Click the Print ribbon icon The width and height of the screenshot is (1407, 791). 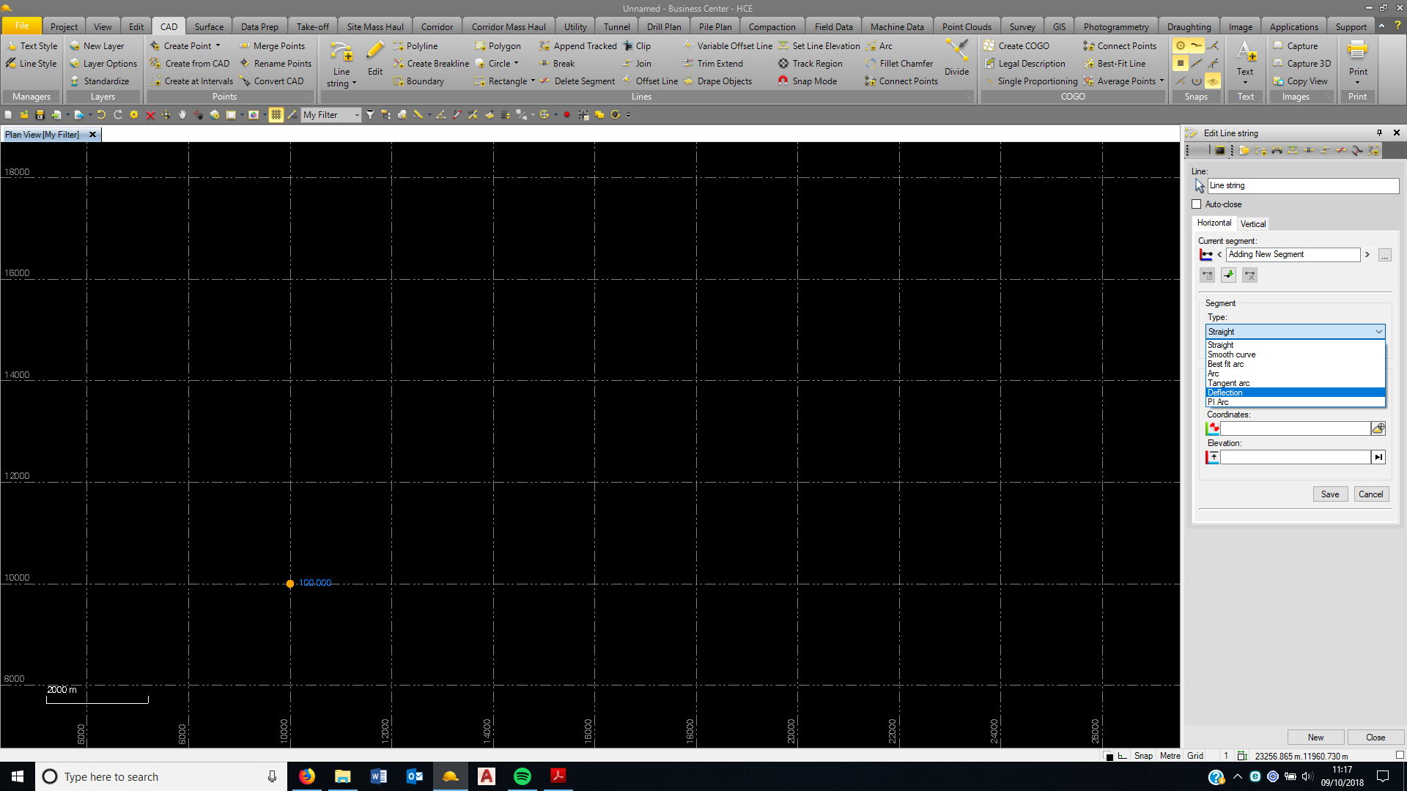[x=1357, y=51]
